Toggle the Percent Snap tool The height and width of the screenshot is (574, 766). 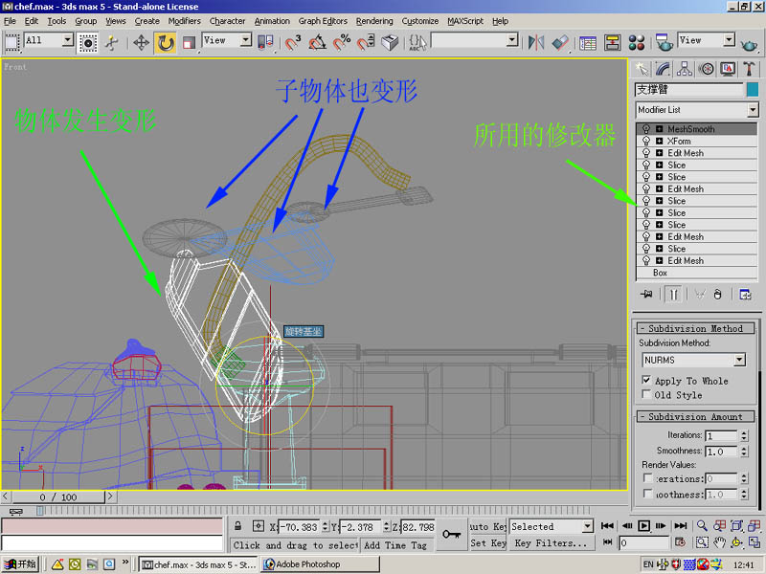click(x=342, y=43)
